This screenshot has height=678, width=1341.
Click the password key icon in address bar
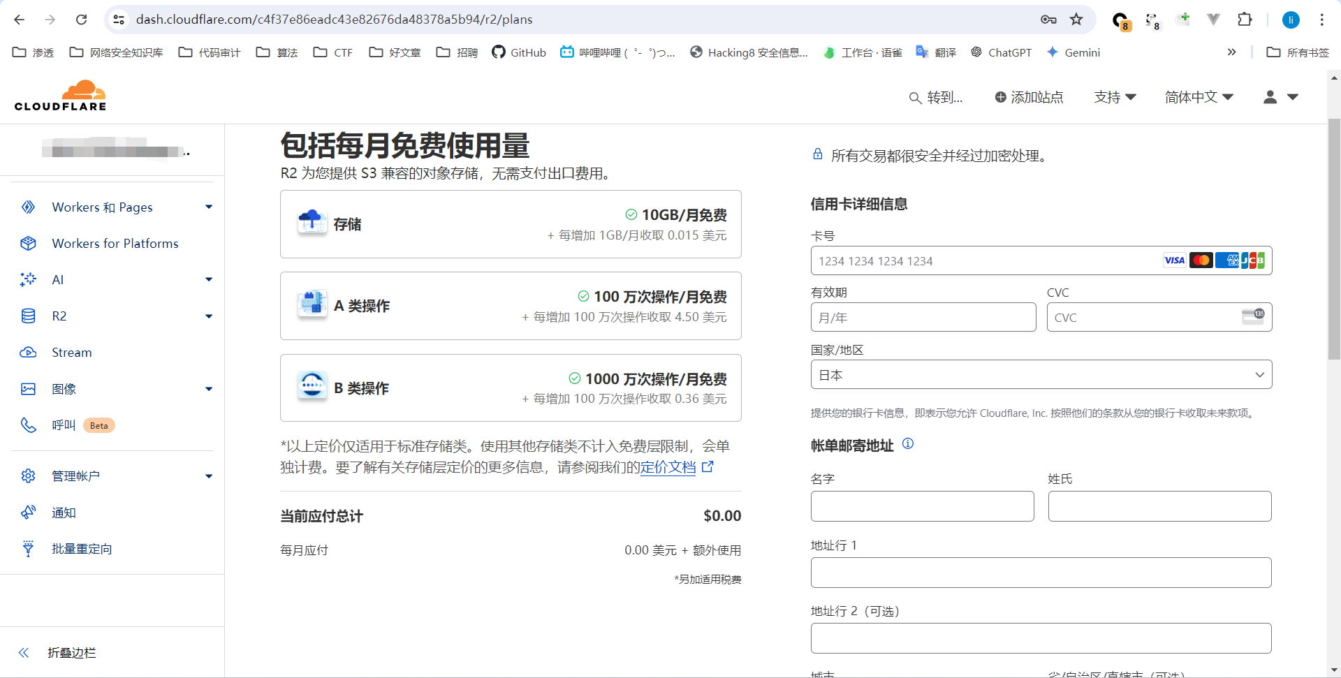click(x=1048, y=20)
